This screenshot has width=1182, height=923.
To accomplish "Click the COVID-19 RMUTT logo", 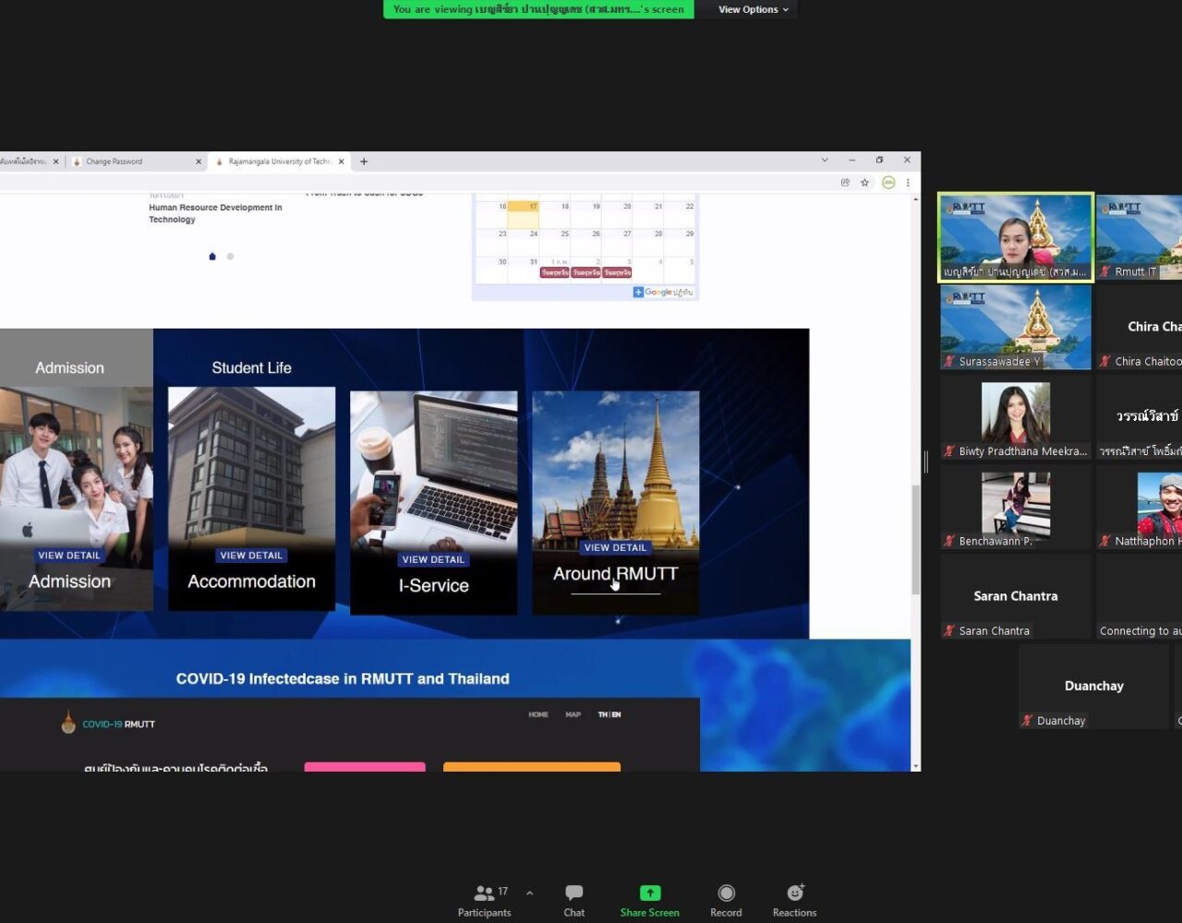I will point(108,724).
